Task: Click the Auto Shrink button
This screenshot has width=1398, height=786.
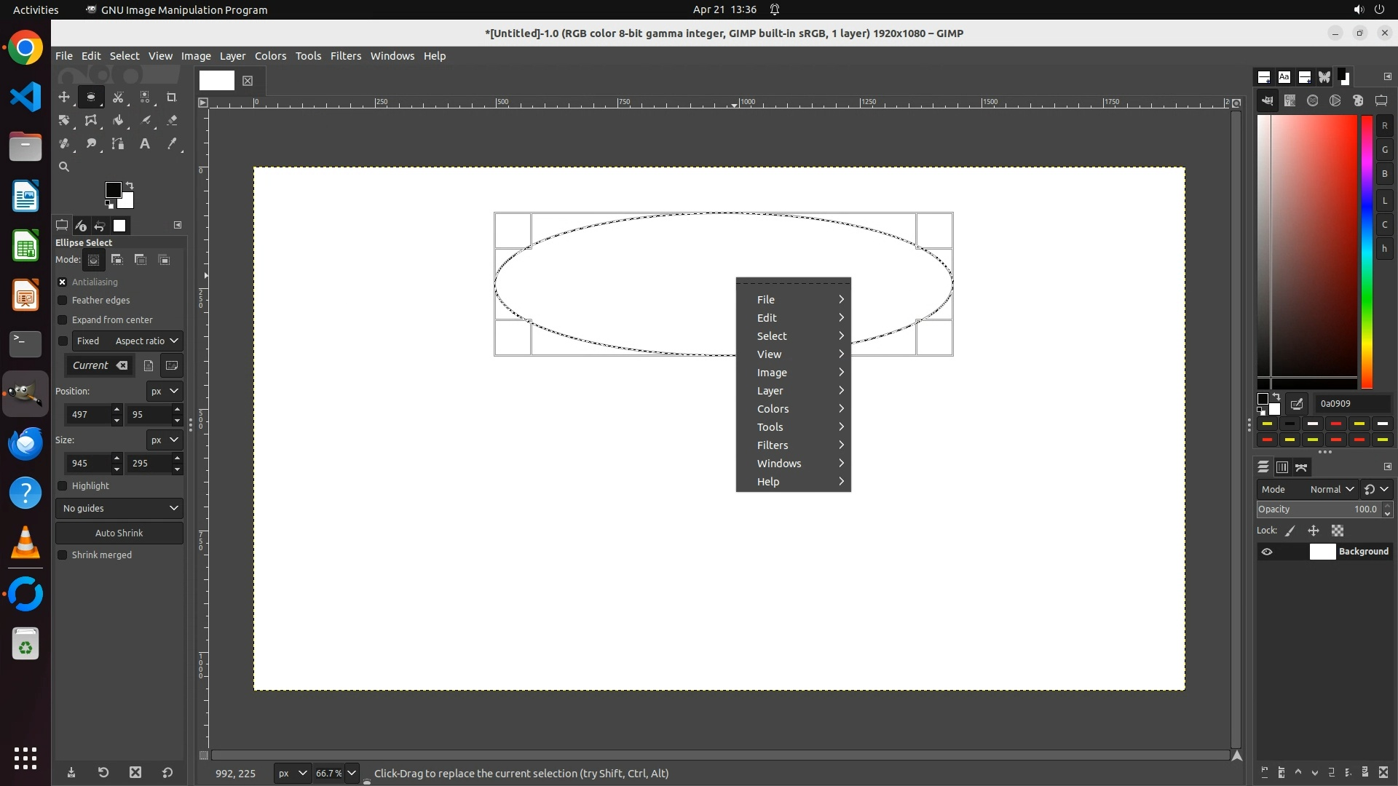Action: pyautogui.click(x=119, y=533)
